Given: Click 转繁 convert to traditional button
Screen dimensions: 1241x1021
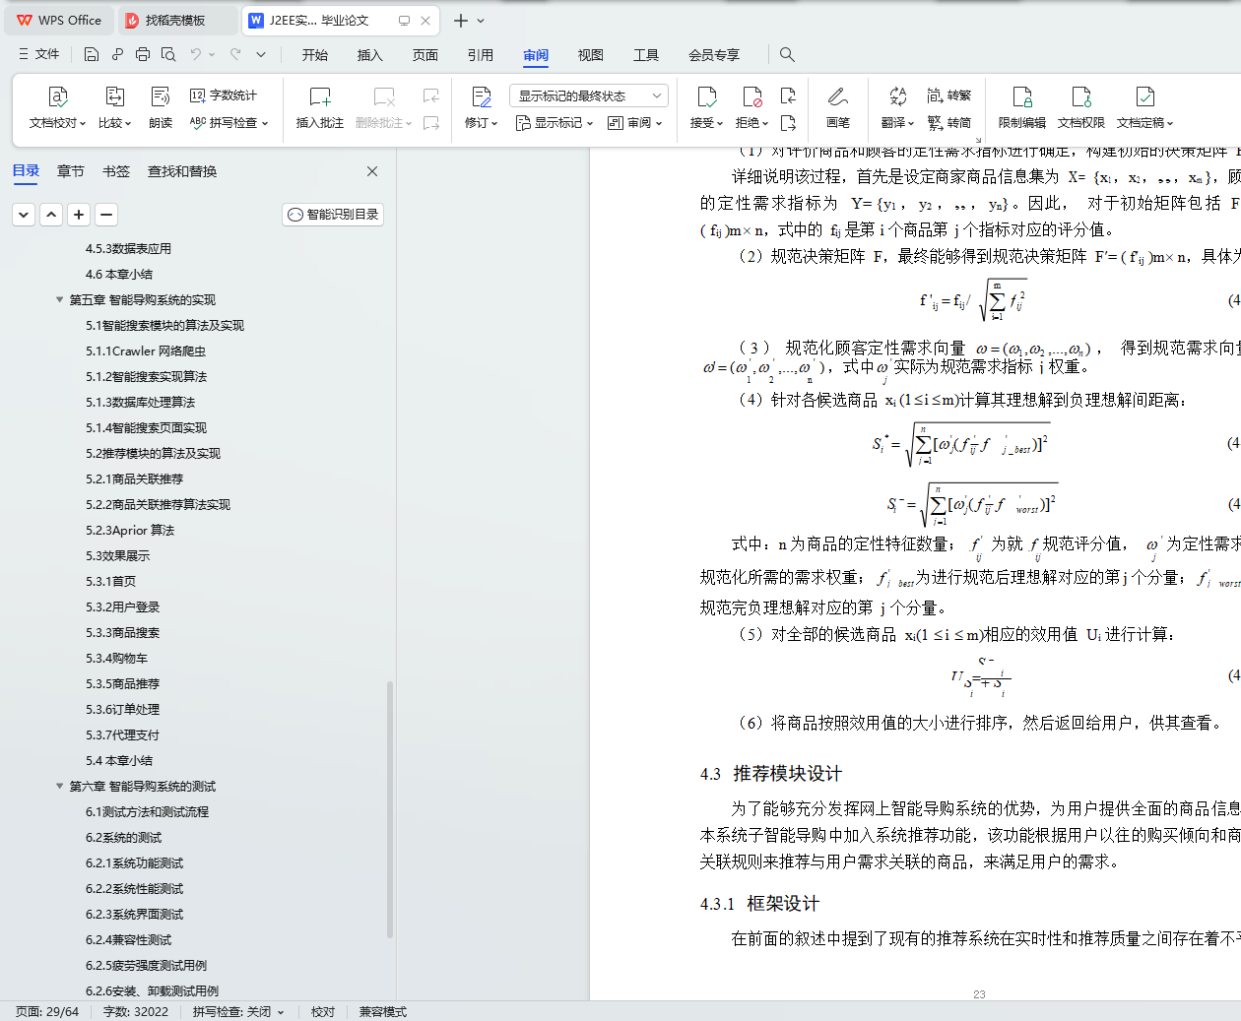Looking at the screenshot, I should tap(949, 96).
